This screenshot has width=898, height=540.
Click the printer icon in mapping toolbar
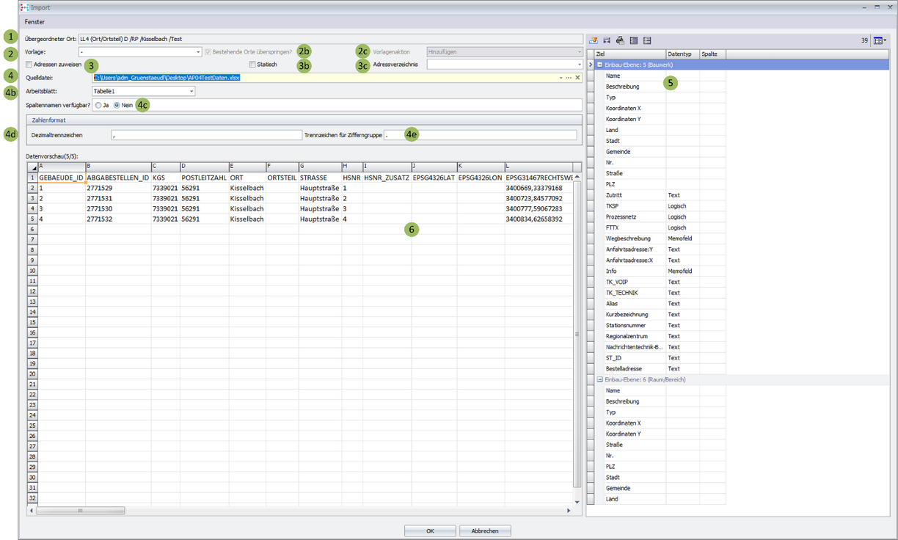click(x=620, y=40)
